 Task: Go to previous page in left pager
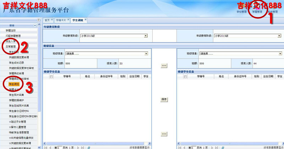[50, 148]
